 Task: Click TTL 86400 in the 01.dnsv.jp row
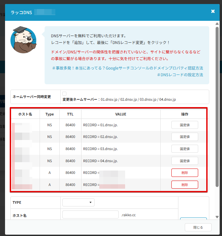point(70,125)
